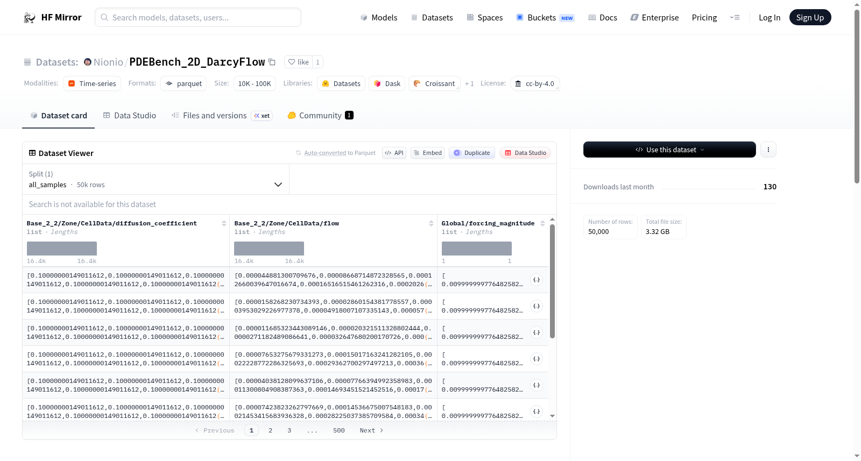This screenshot has width=861, height=461.
Task: Expand the third row's forcing_magnitude cell
Action: 537,332
